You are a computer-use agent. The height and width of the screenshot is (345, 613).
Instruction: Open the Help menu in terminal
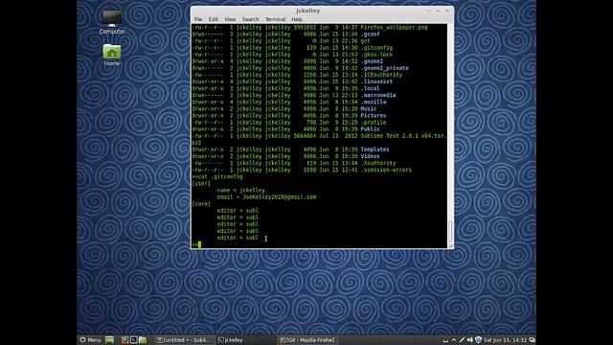(x=297, y=19)
